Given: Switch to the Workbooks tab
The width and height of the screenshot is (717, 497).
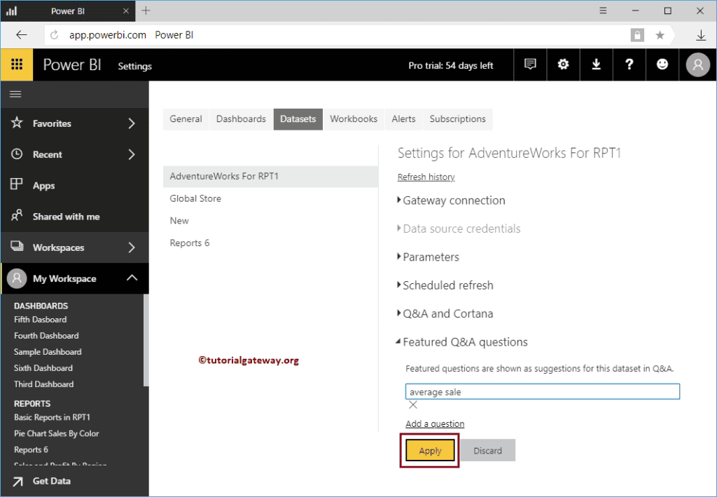Looking at the screenshot, I should click(x=354, y=119).
